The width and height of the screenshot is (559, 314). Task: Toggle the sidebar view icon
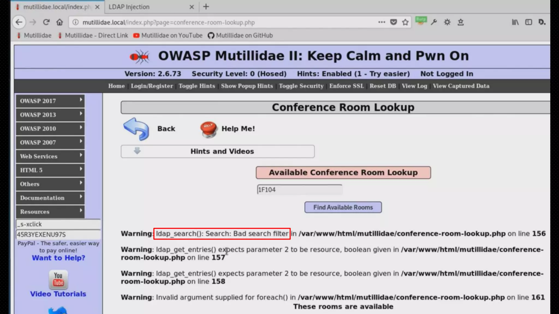(x=528, y=22)
